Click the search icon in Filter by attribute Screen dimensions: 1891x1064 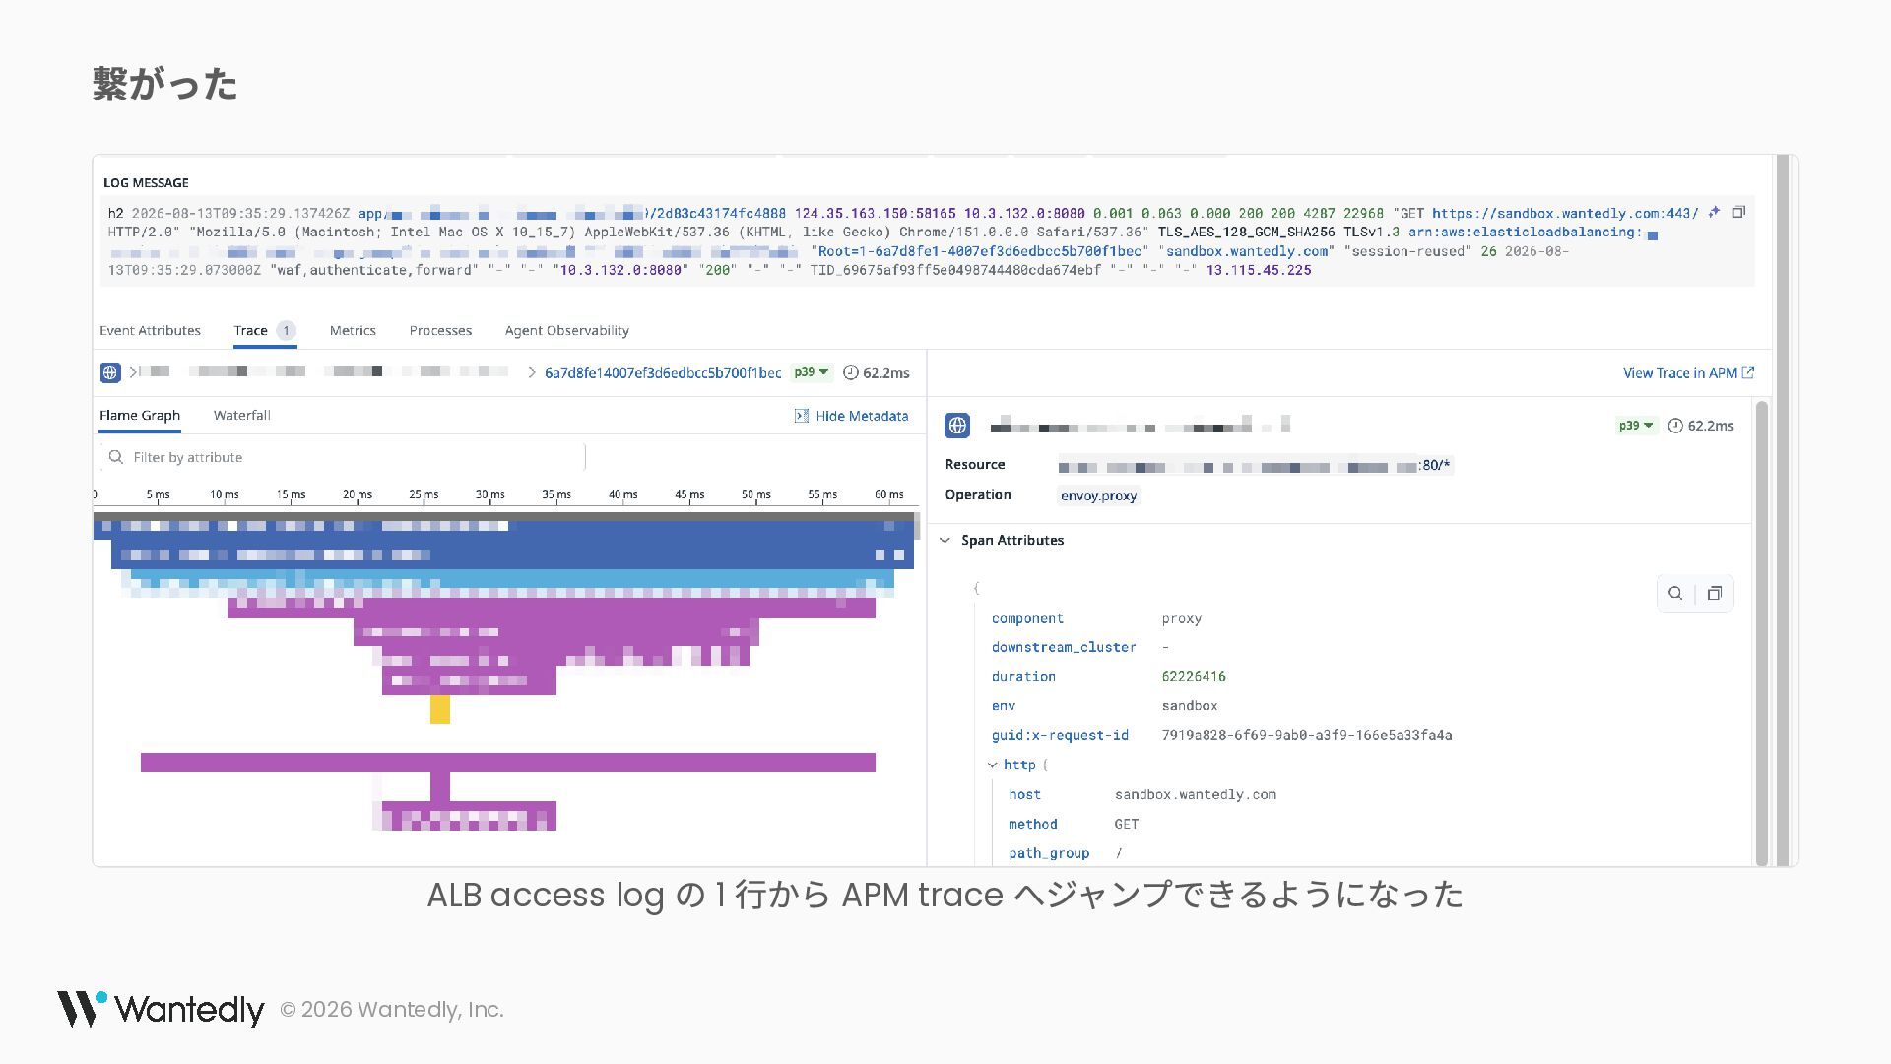[116, 457]
